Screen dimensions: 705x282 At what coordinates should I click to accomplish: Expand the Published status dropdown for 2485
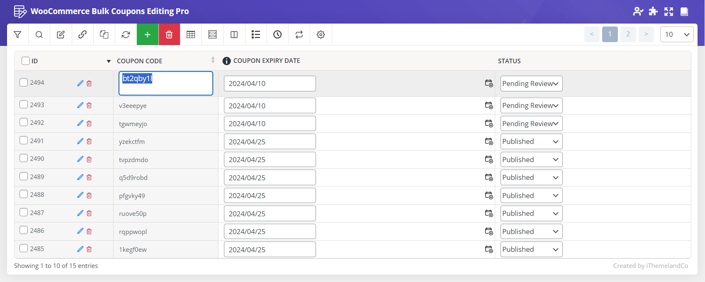point(531,249)
